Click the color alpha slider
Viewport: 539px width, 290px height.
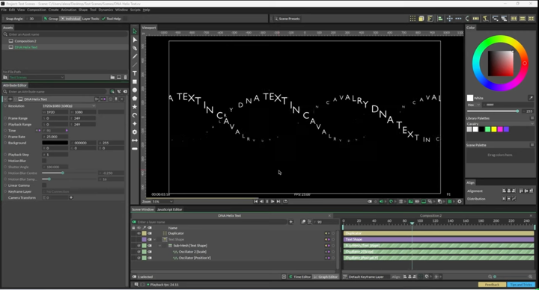(493, 111)
